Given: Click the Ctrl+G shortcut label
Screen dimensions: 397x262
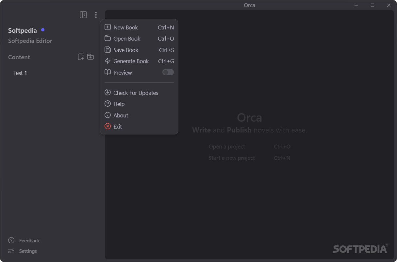Looking at the screenshot, I should point(166,61).
